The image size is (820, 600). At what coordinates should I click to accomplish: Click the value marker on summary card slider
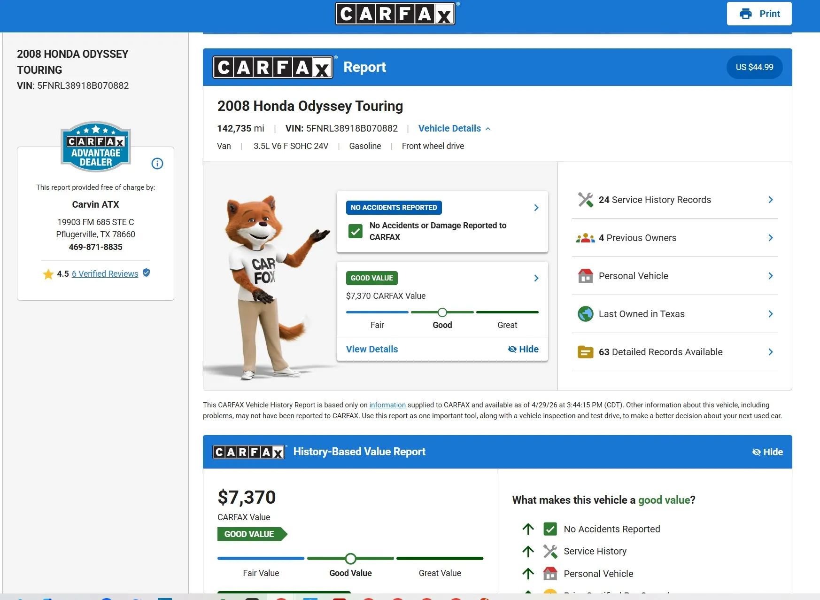[x=442, y=312]
